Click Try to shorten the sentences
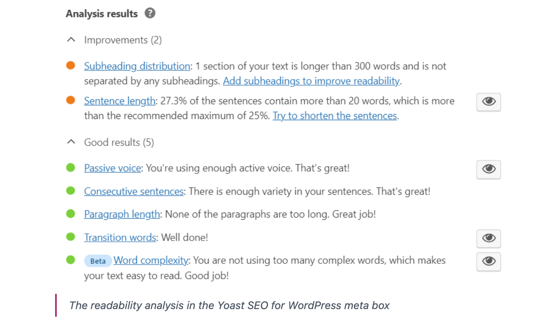The image size is (548, 330). click(335, 115)
